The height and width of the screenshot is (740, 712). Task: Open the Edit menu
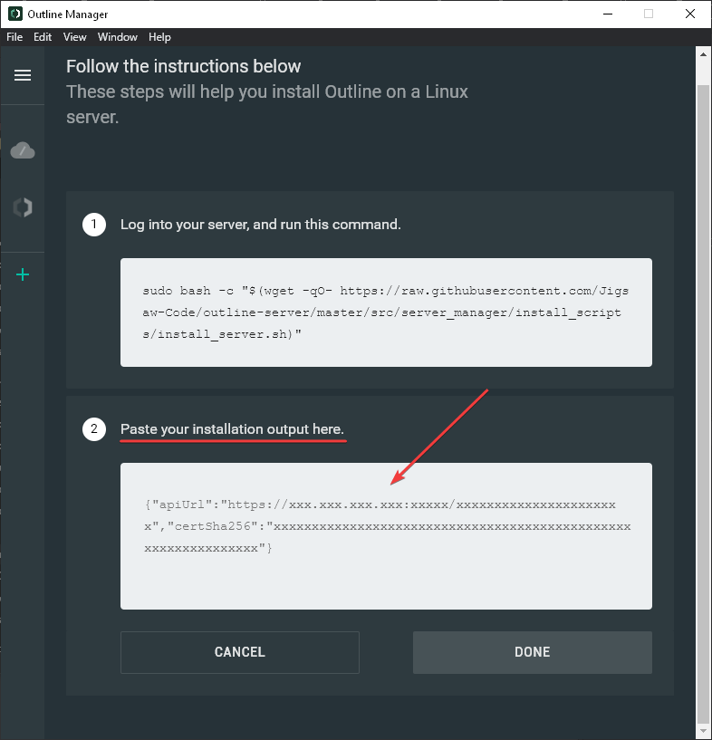pyautogui.click(x=43, y=37)
